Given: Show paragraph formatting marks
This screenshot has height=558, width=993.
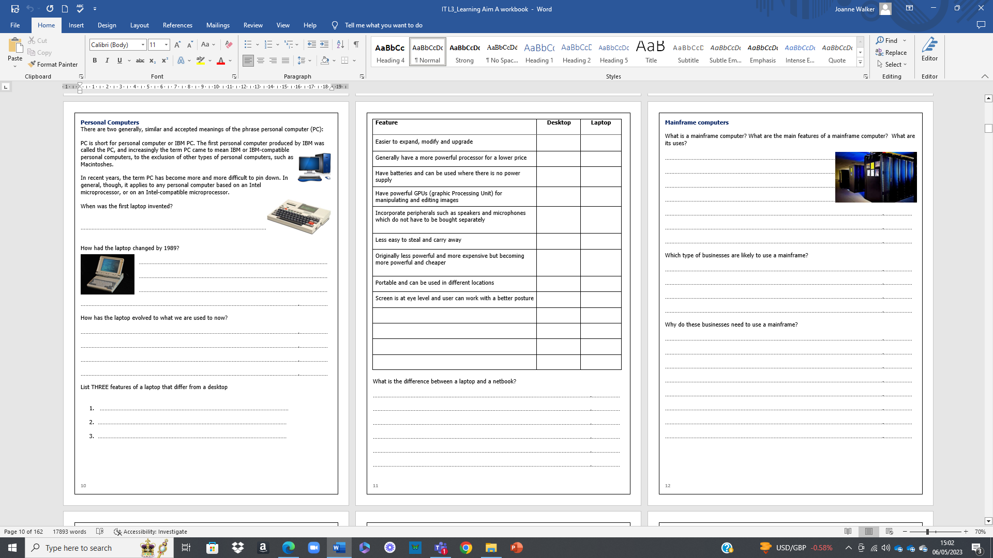Looking at the screenshot, I should pos(356,44).
